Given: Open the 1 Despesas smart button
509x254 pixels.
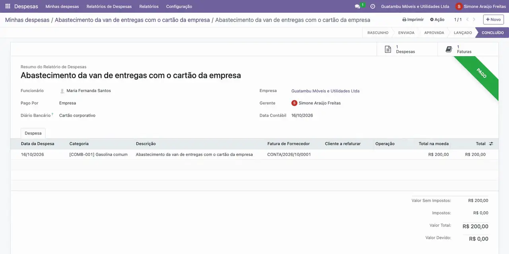Looking at the screenshot, I should click(x=407, y=49).
